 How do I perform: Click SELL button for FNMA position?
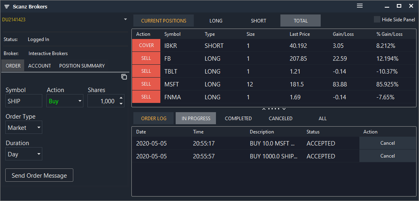[146, 97]
